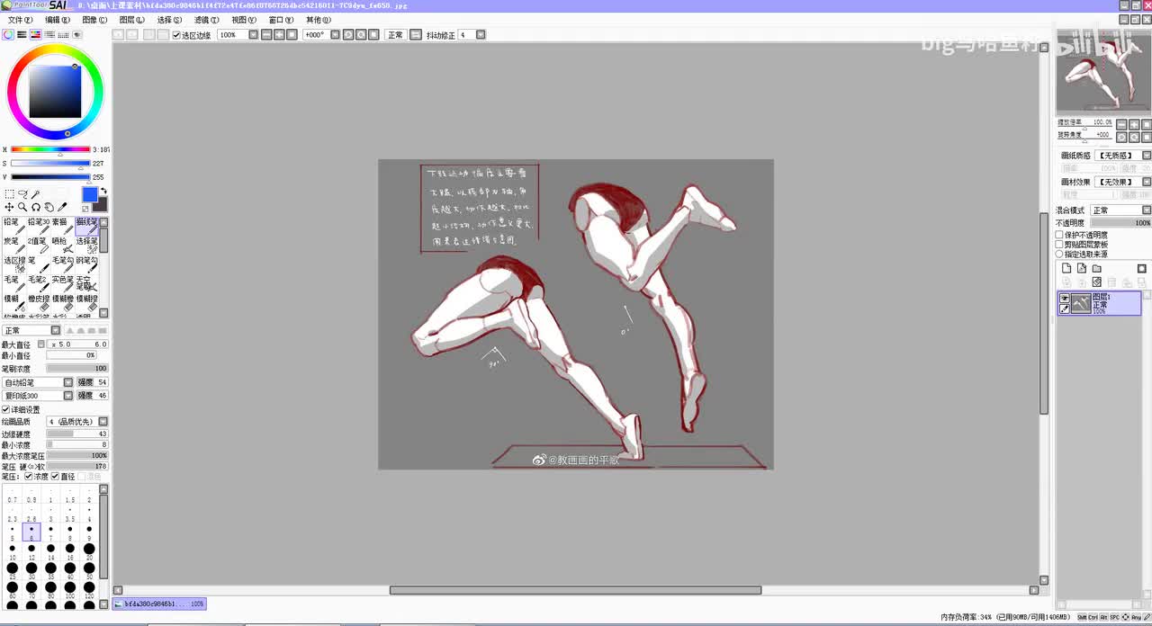Open the layer 混合模式 blend dropdown
The width and height of the screenshot is (1152, 626).
(1120, 210)
